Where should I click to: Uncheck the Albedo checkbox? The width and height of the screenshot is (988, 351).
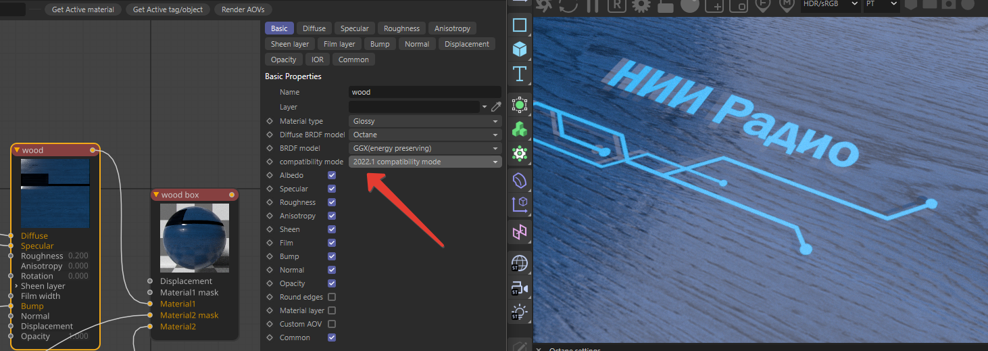(x=332, y=175)
